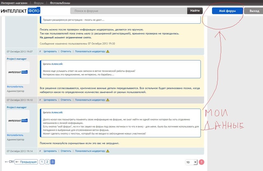Screen dimensions: 263x171
Task: Click the Выход logout button
Action: pyautogui.click(x=254, y=11)
